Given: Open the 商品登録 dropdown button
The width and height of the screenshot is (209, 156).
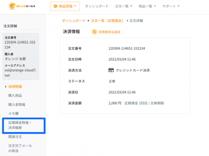Looking at the screenshot, I should click(65, 6).
